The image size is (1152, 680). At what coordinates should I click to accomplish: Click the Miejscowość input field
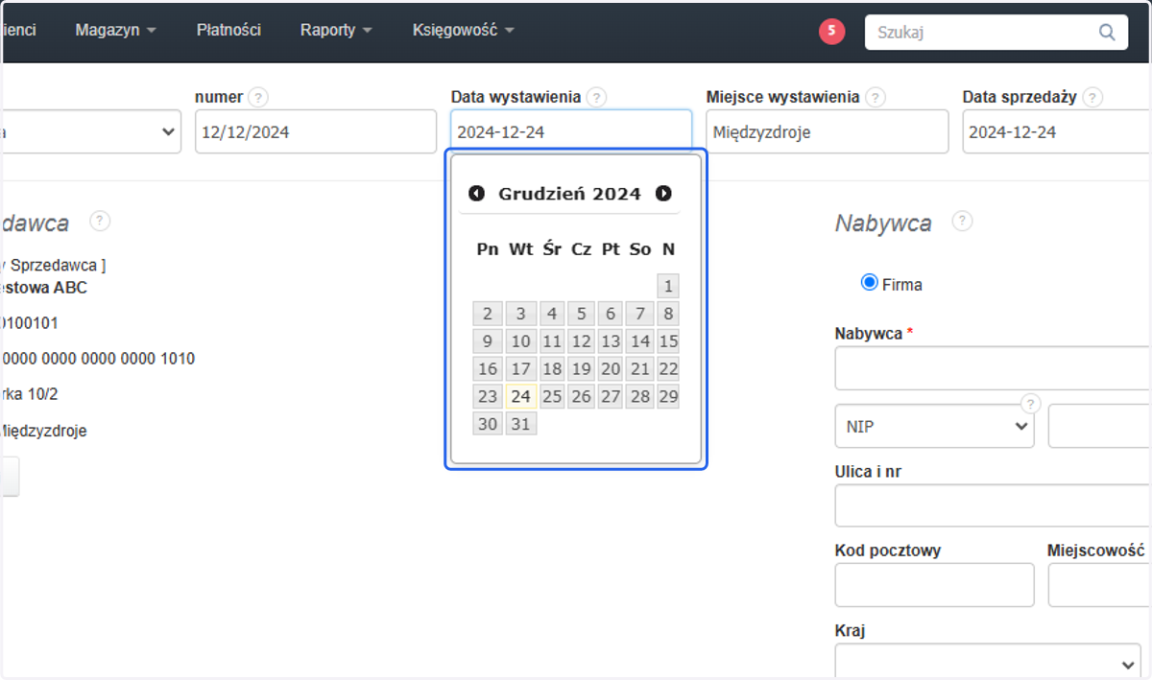coord(1100,585)
